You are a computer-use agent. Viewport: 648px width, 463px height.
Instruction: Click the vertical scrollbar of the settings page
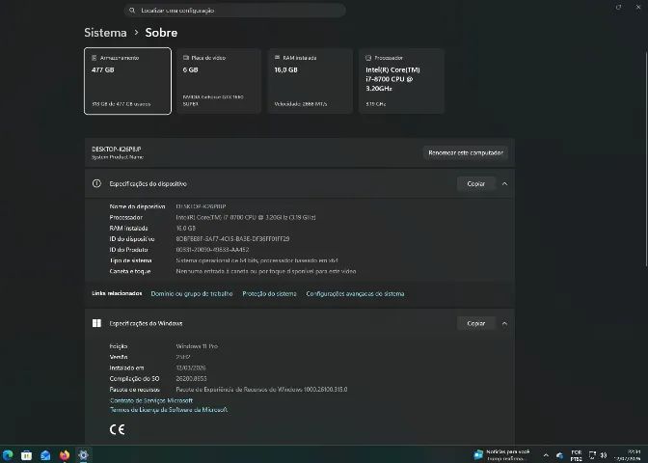(645, 159)
